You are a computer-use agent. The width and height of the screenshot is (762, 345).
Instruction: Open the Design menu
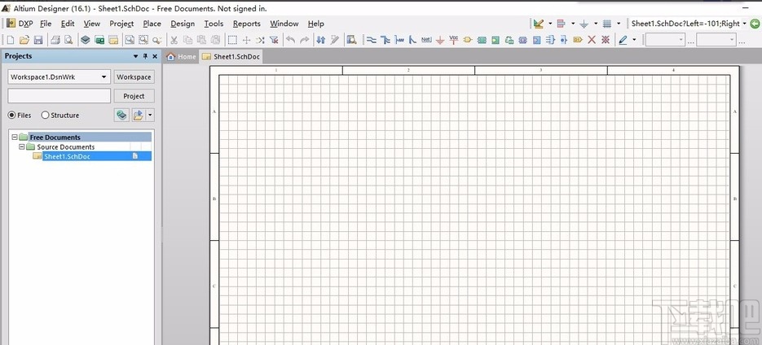183,24
